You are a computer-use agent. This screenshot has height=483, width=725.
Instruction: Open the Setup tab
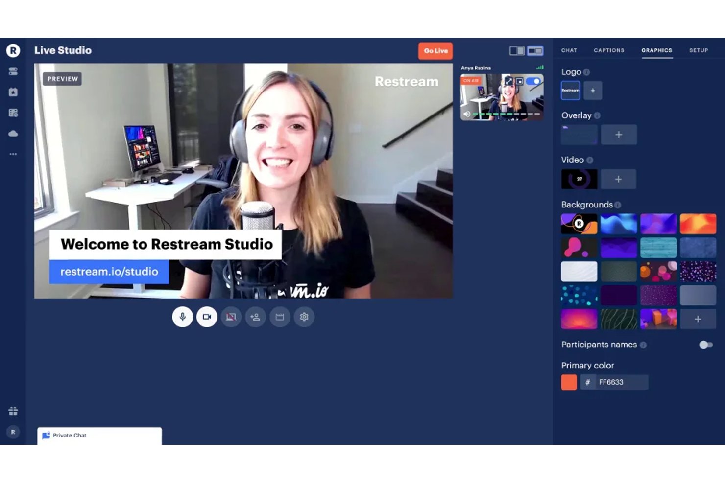click(699, 50)
